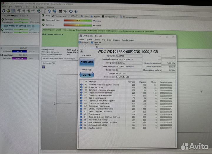Screen dimensions: 212x154
Task: Click the first disk test icon in Hard Disk Sentinel toolbar
Action: click(x=19, y=11)
